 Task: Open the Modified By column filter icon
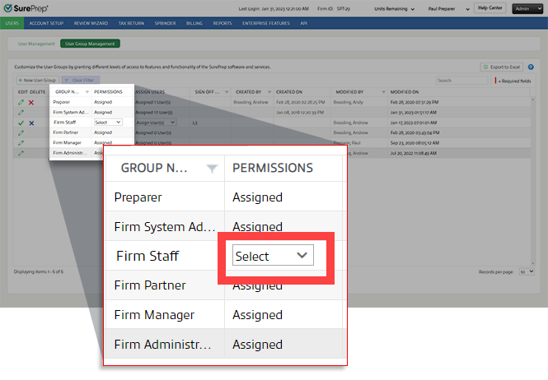[383, 92]
